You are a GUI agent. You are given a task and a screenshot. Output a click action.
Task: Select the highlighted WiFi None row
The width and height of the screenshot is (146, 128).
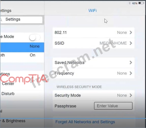coord(22,47)
